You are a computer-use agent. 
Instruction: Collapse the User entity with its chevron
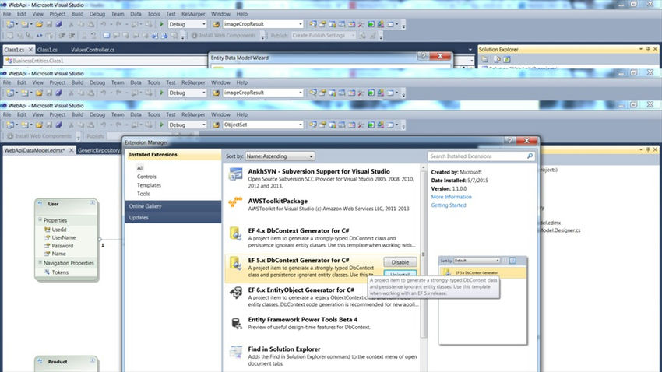pyautogui.click(x=92, y=203)
